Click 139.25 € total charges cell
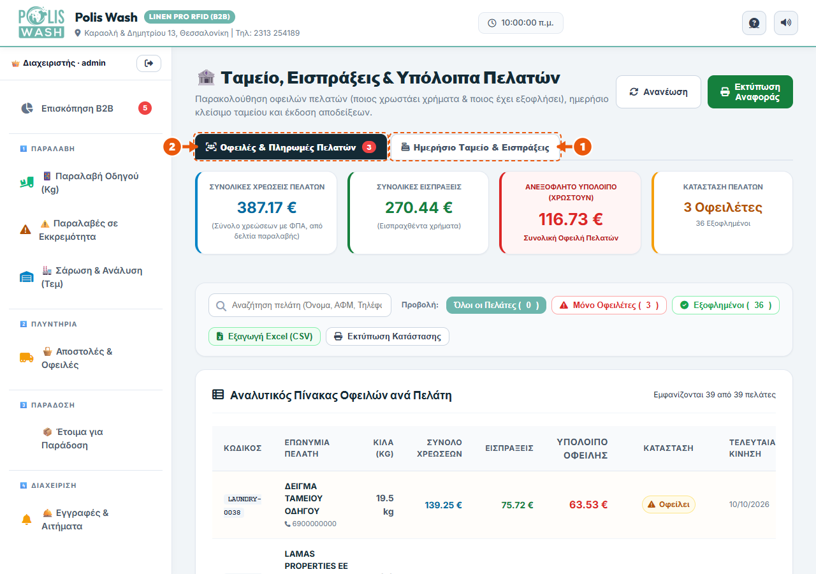 tap(444, 505)
